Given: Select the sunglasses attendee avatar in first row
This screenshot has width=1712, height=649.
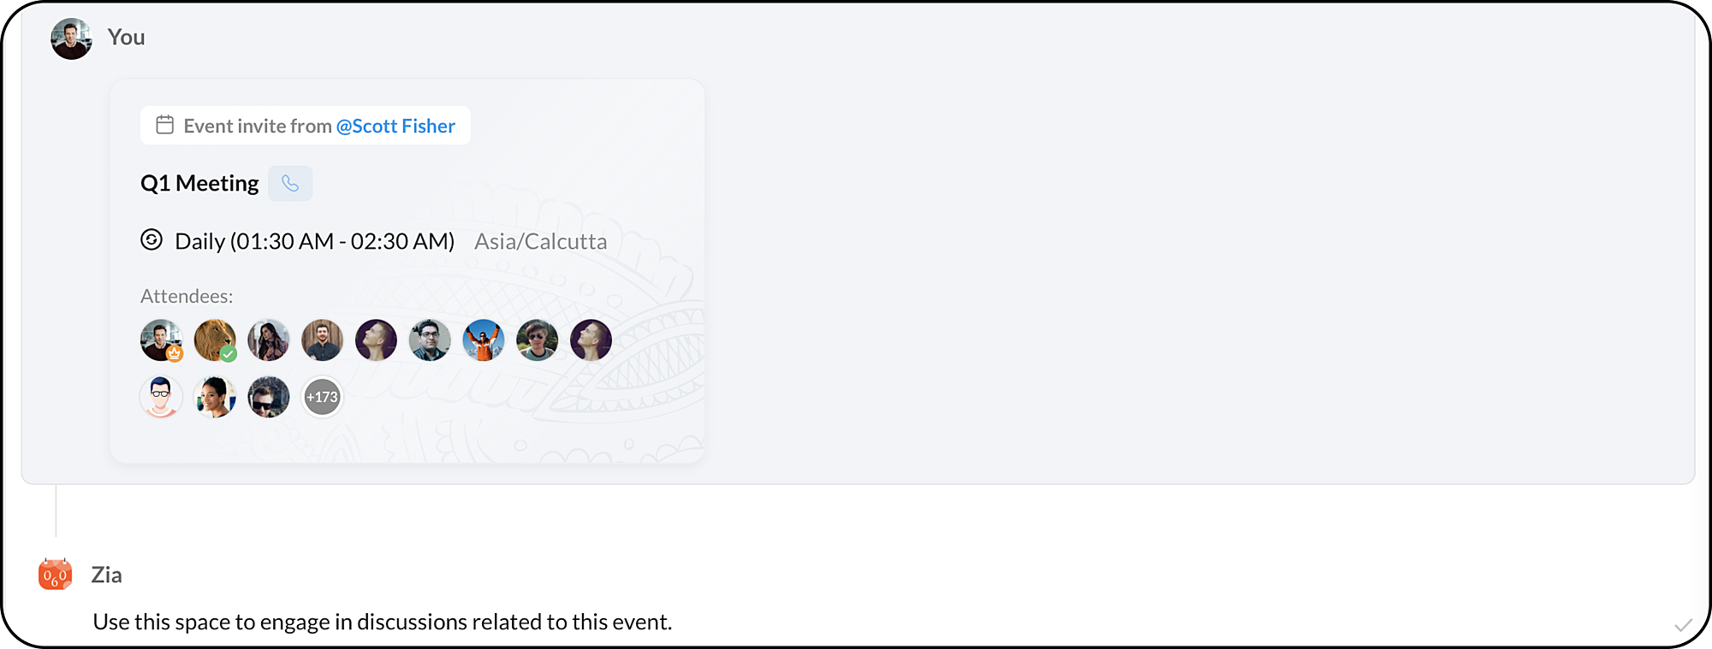Looking at the screenshot, I should 538,340.
